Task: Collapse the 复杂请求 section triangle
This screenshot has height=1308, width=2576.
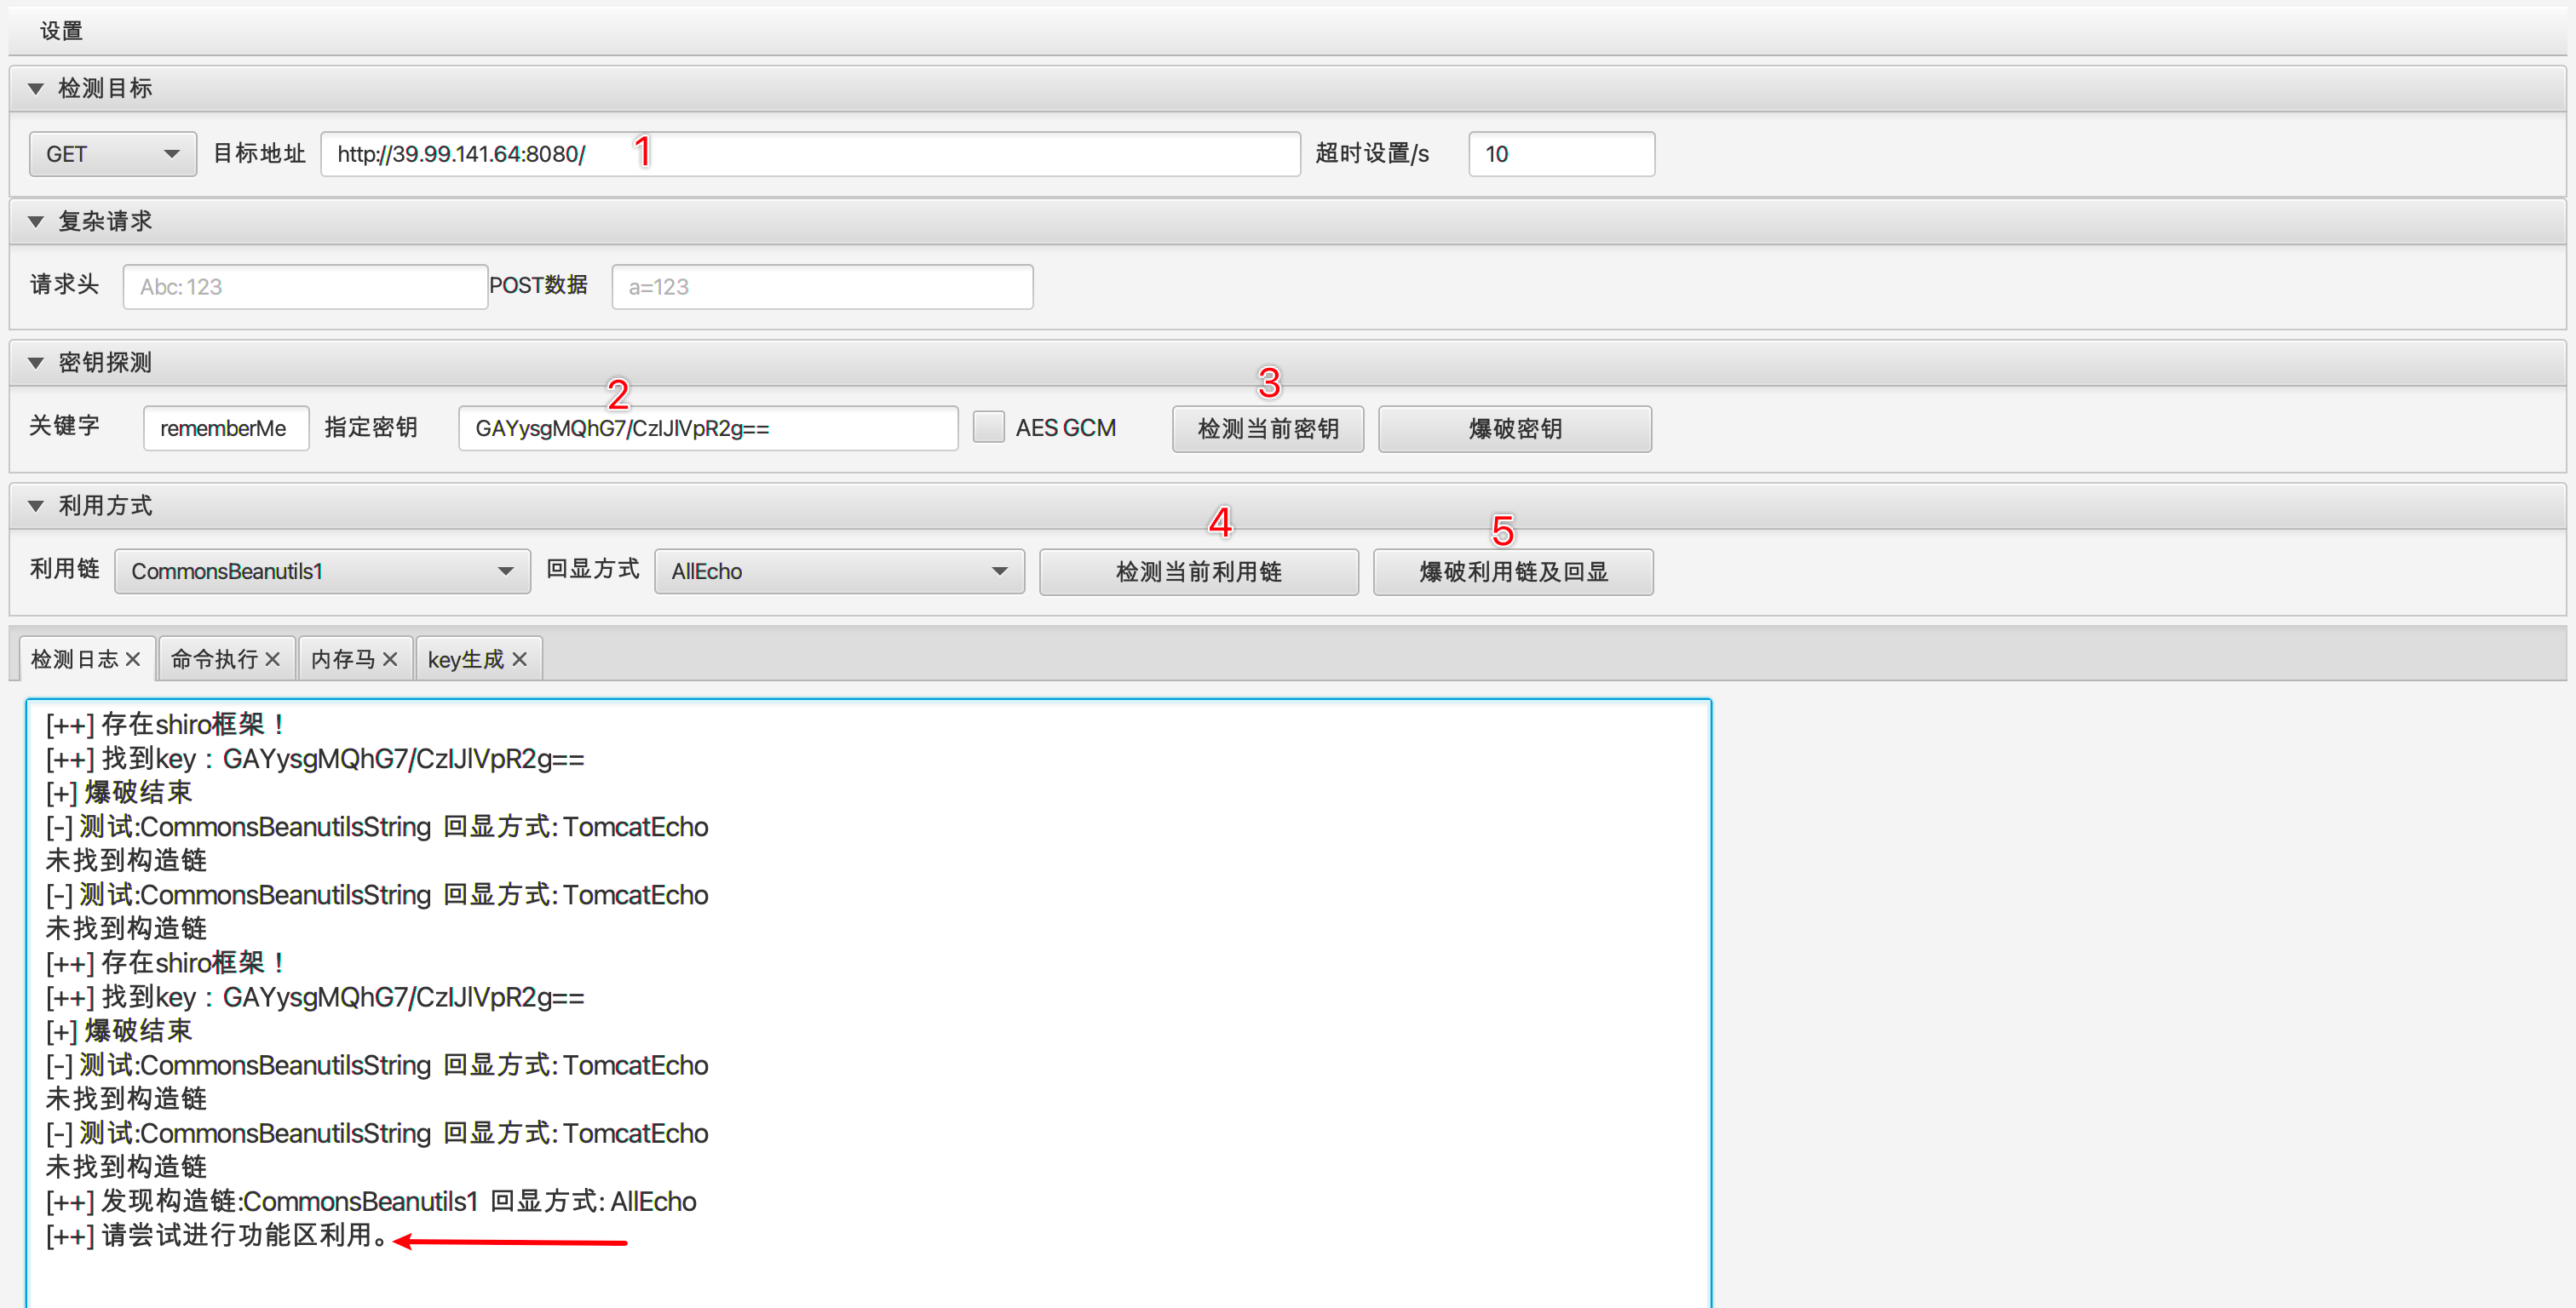Action: tap(36, 222)
